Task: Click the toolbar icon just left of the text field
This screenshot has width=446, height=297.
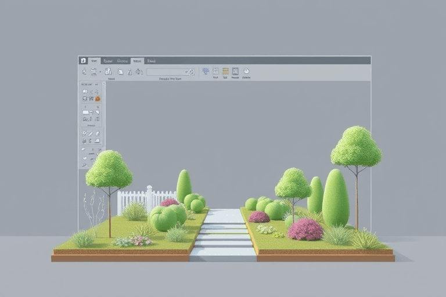Action: point(139,72)
